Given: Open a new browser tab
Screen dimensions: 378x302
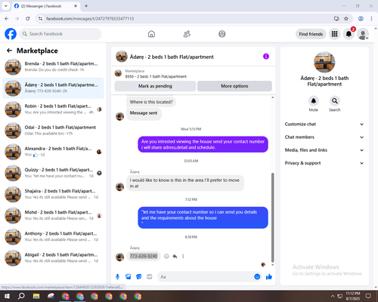Looking at the screenshot, I should pos(86,6).
